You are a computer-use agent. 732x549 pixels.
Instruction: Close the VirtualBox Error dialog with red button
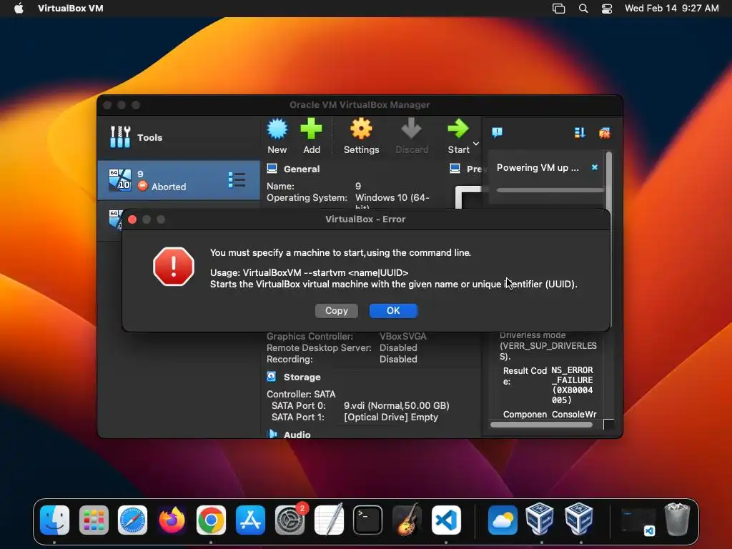pos(132,219)
